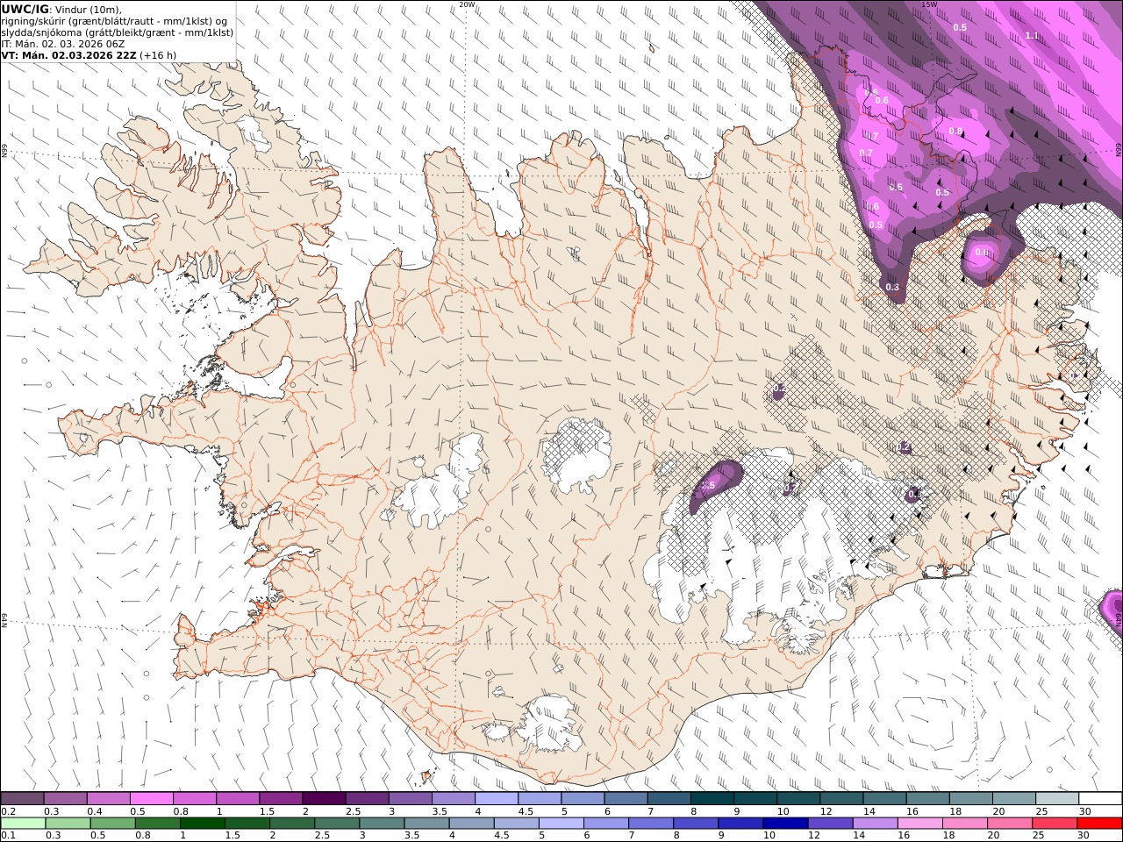
Task: Pick lower legend swatch between 20 and 25
Action: tap(1011, 823)
